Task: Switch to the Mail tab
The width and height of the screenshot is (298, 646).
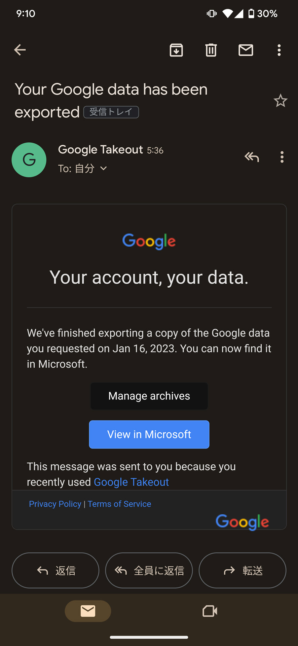Action: tap(88, 611)
